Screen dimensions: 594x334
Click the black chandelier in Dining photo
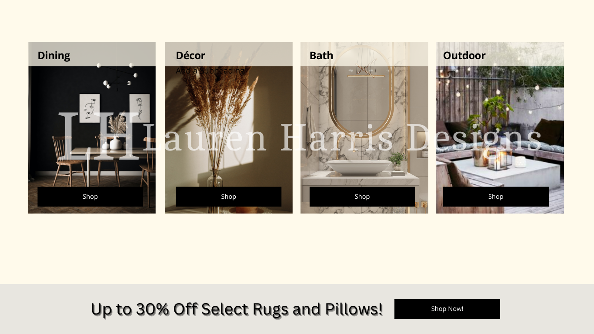point(117,77)
